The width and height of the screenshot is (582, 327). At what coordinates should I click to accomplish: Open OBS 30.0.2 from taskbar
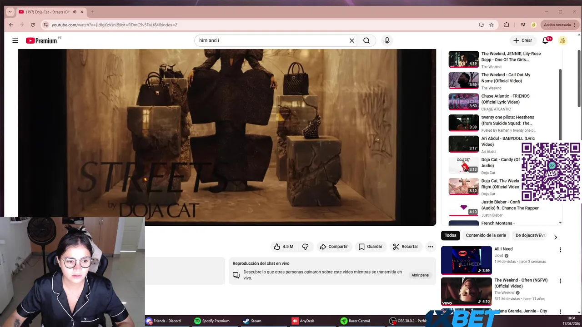(408, 321)
